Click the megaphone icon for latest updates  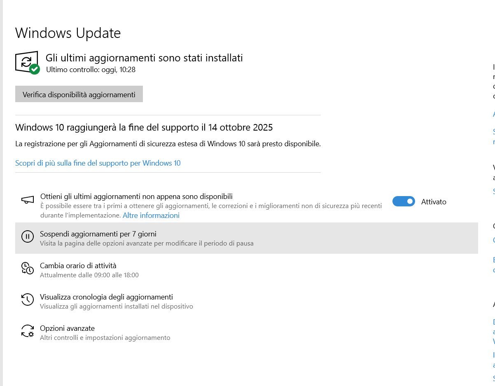(x=27, y=199)
